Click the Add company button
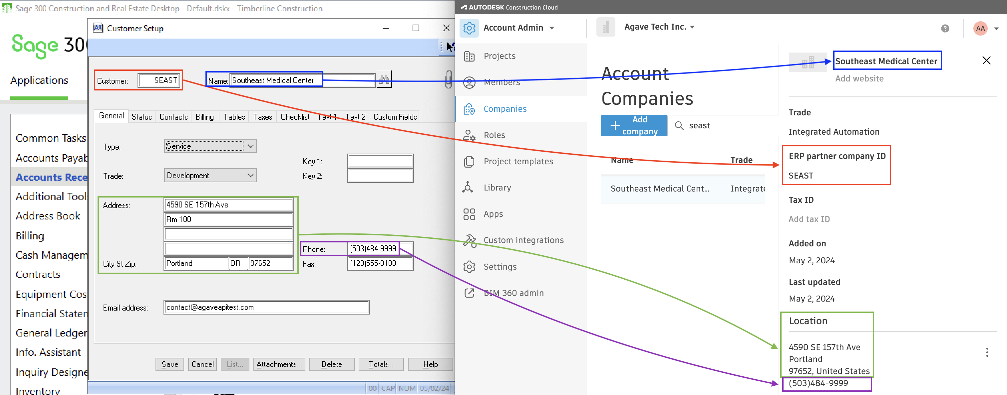 click(634, 126)
